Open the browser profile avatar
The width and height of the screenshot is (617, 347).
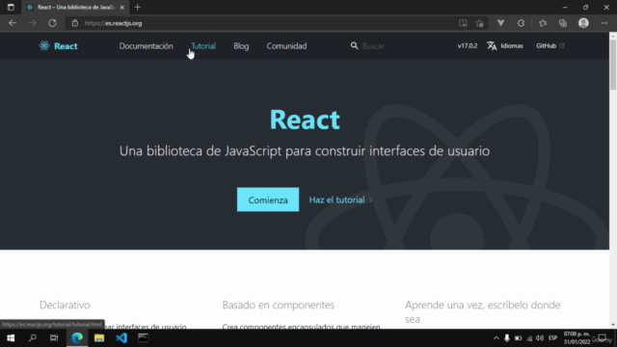(583, 23)
